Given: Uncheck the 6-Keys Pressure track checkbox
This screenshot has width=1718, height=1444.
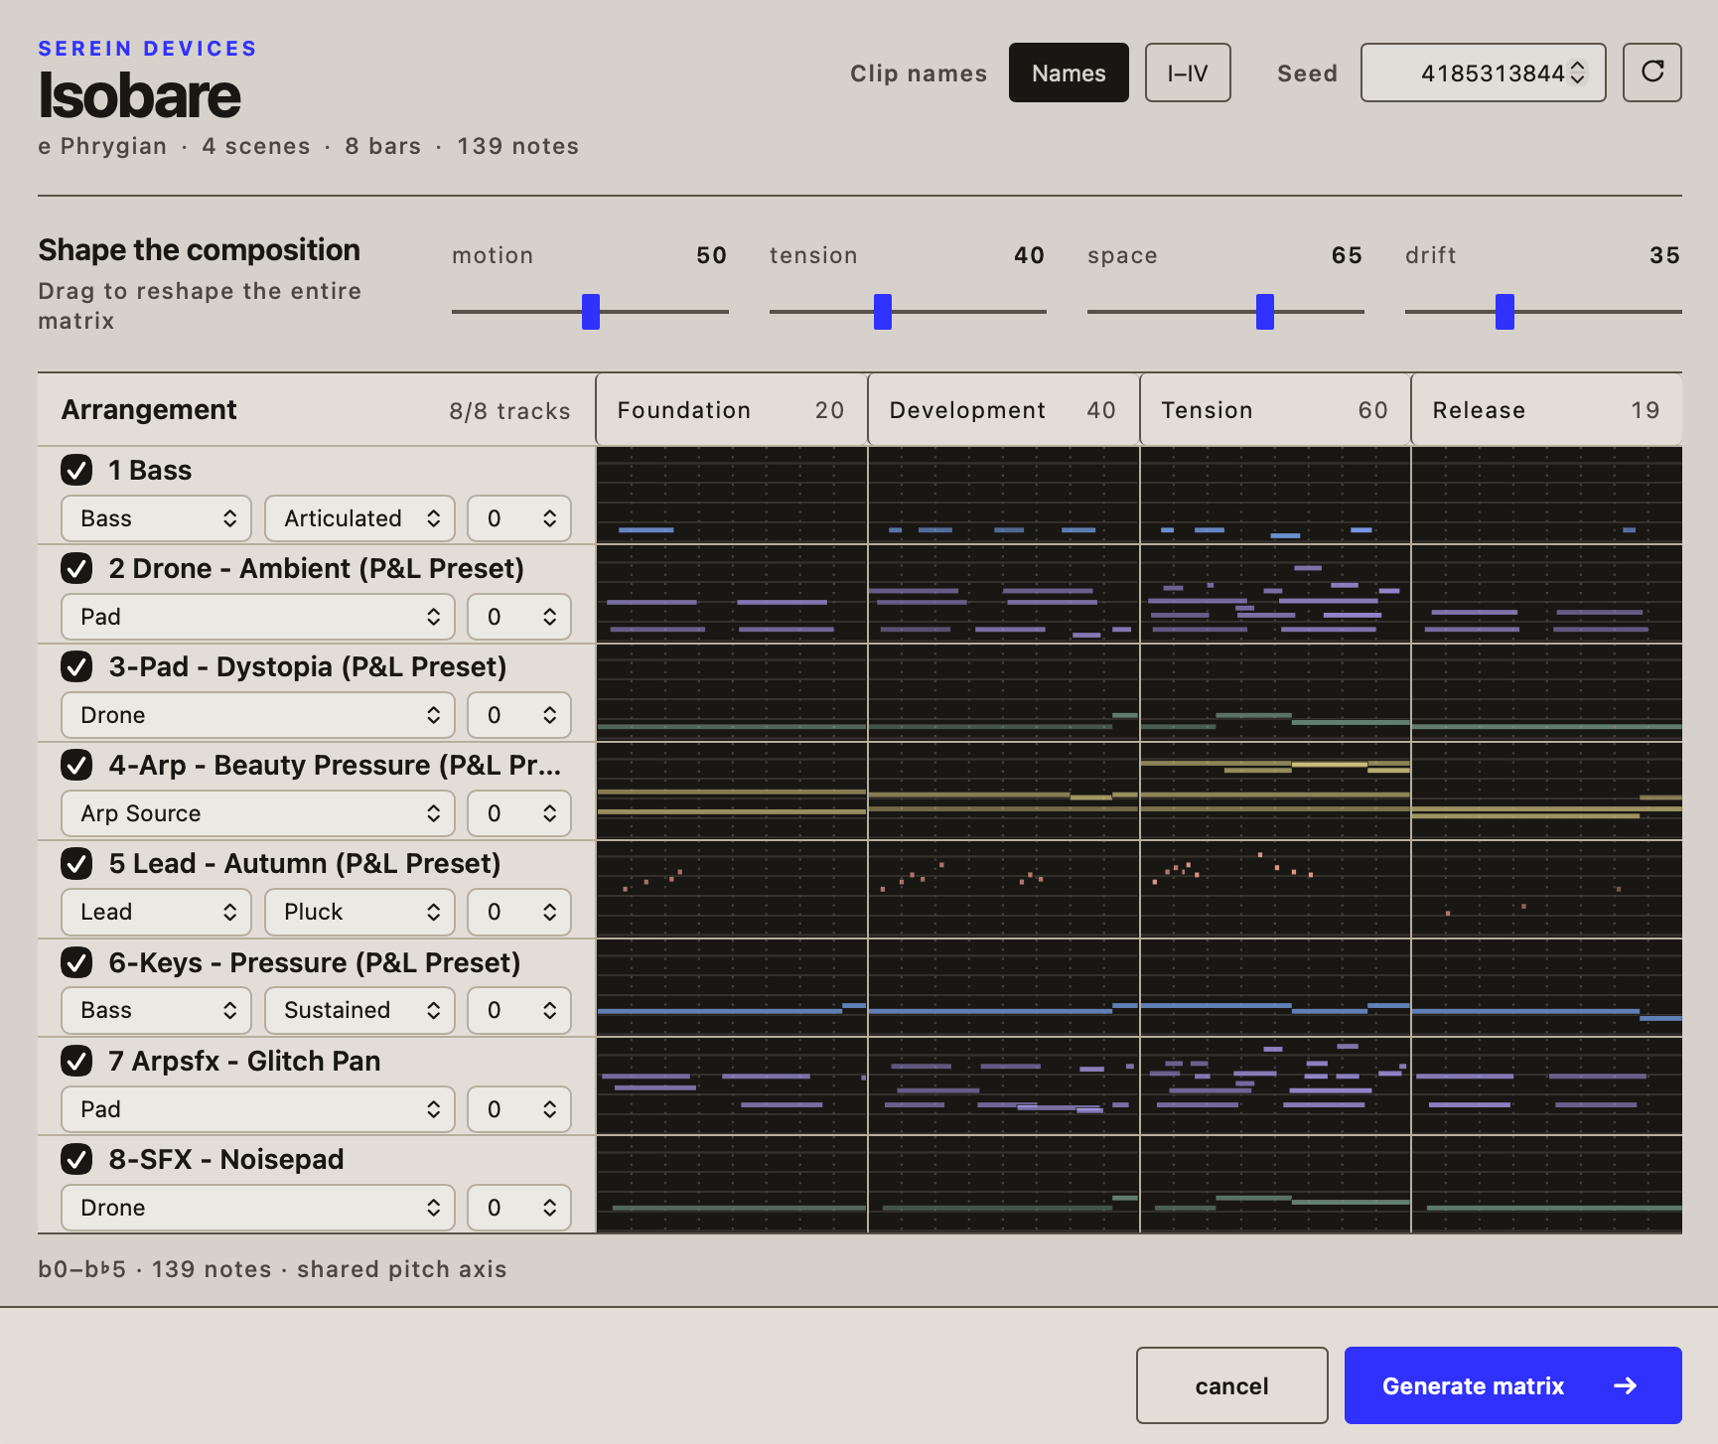Looking at the screenshot, I should [76, 962].
